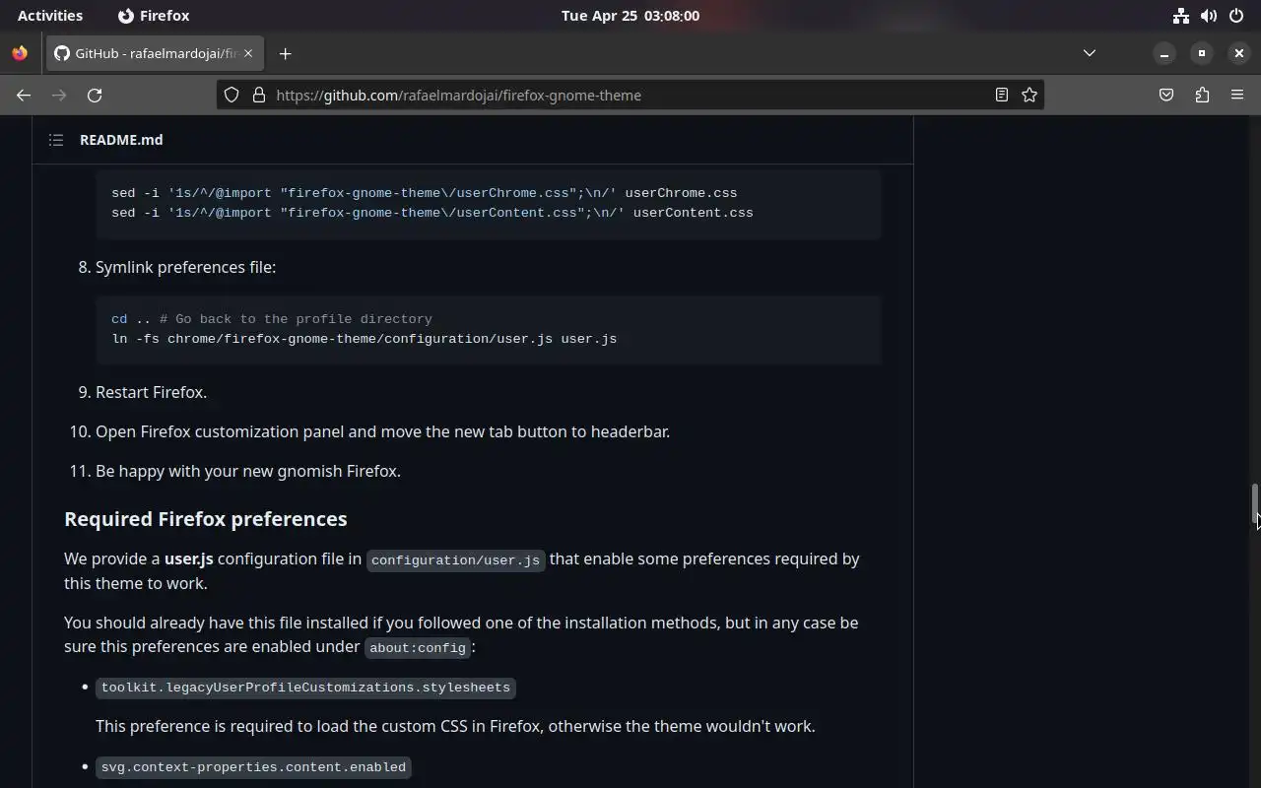1261x788 pixels.
Task: Open the Pocket save icon
Action: (x=1166, y=96)
